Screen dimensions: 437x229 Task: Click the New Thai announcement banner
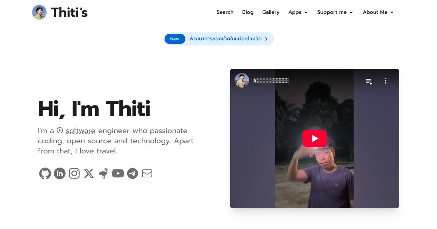pos(219,39)
